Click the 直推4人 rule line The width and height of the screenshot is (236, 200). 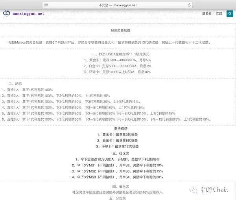73,108
